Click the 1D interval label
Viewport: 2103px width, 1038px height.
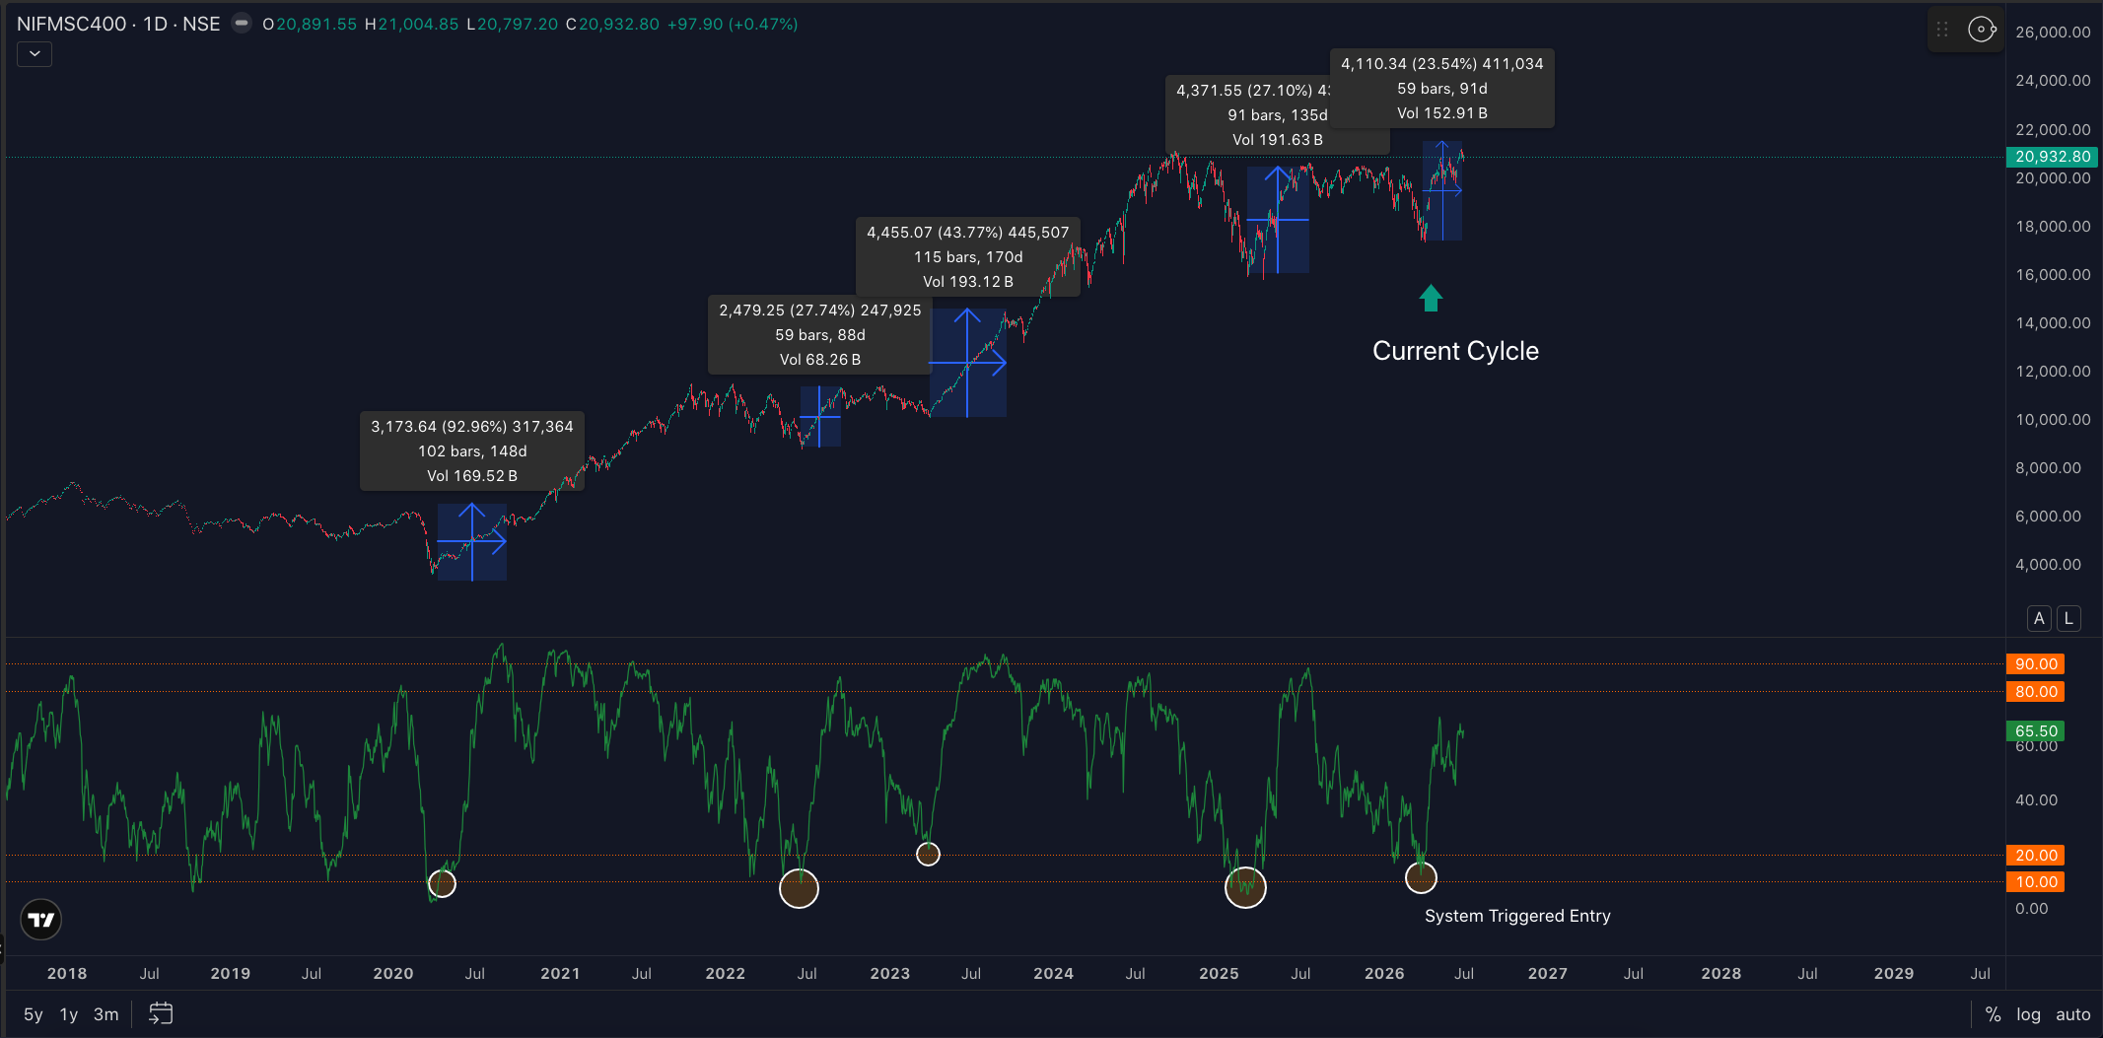[x=155, y=24]
